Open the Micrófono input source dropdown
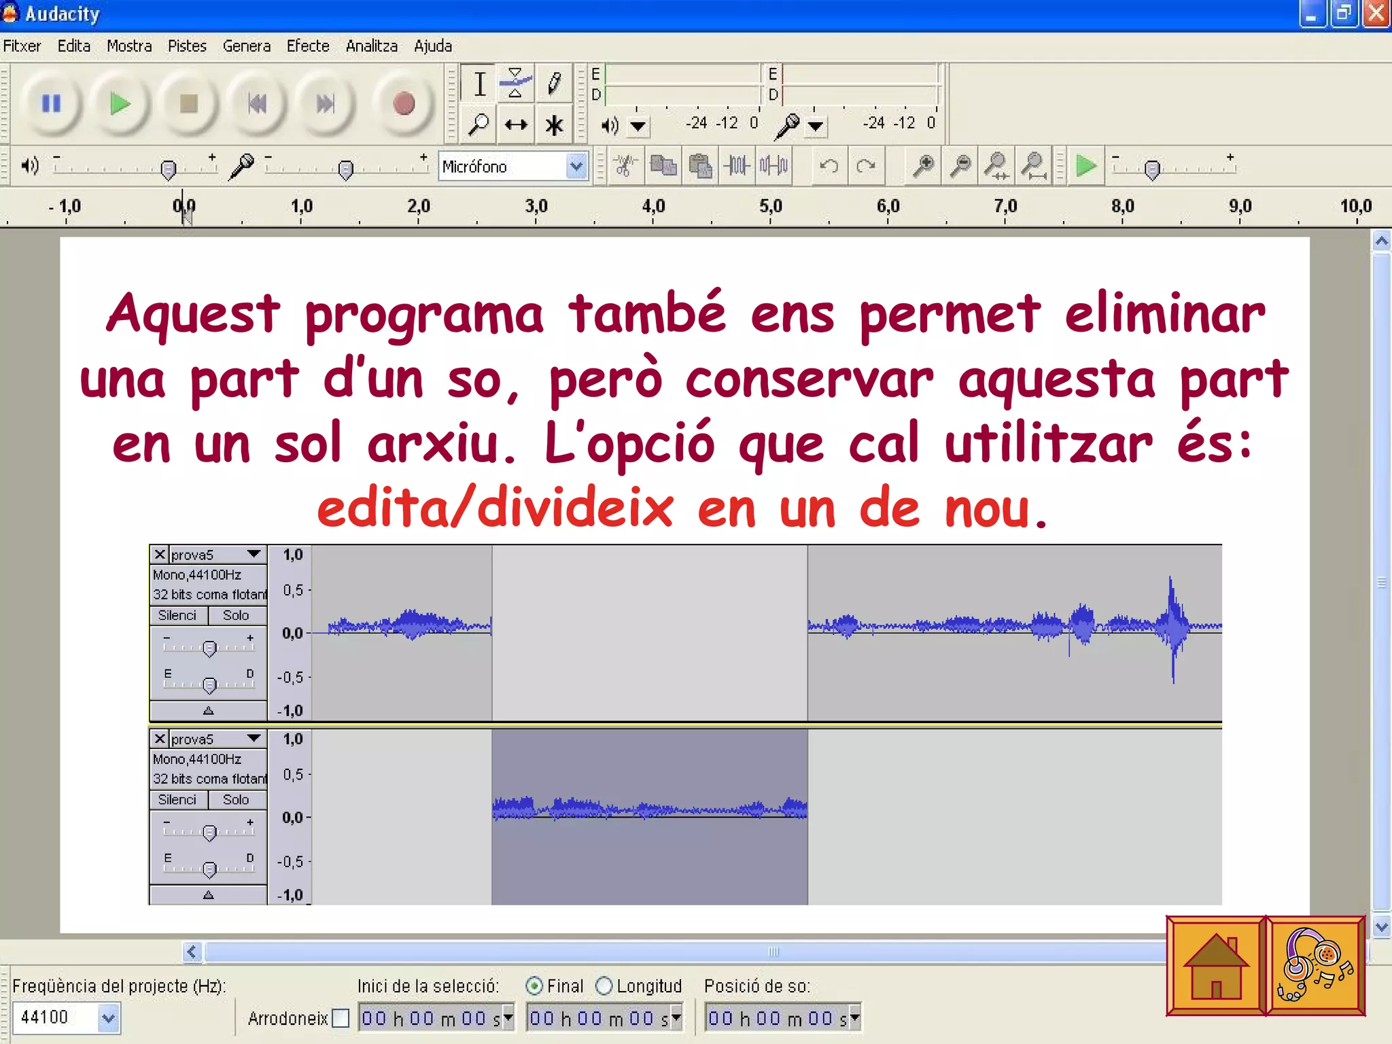The image size is (1392, 1044). pyautogui.click(x=576, y=166)
